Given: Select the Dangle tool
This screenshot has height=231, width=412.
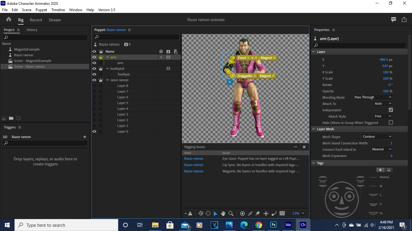Looking at the screenshot, I should pos(274,214).
